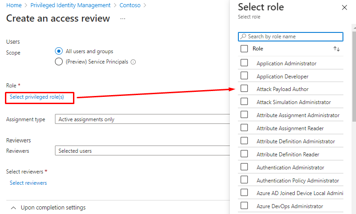The image size is (356, 214).
Task: Choose the Service Principals scope option
Action: (59, 62)
